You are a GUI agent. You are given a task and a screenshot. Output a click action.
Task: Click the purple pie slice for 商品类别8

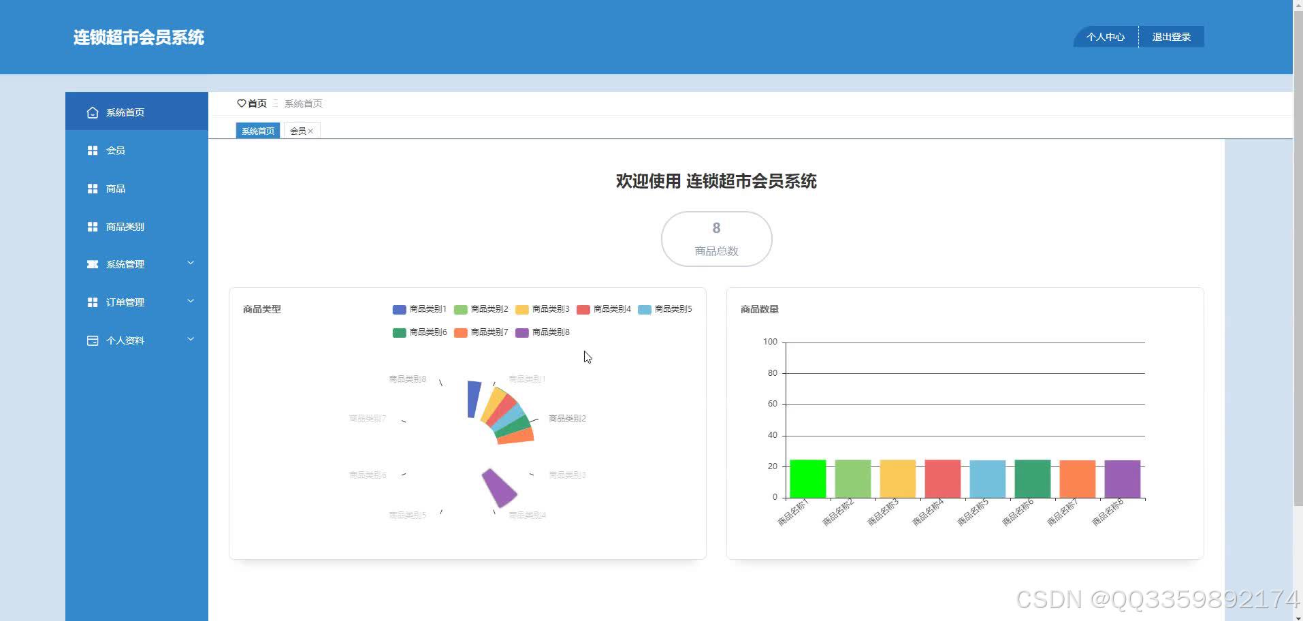500,488
